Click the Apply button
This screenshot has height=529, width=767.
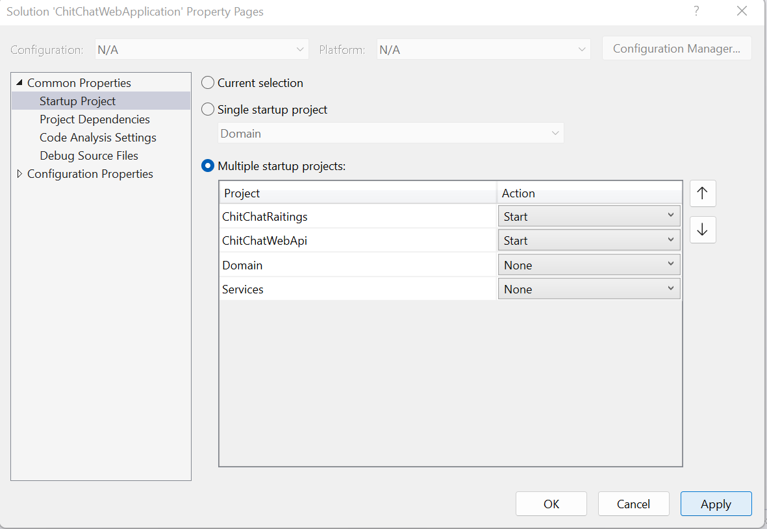coord(716,504)
